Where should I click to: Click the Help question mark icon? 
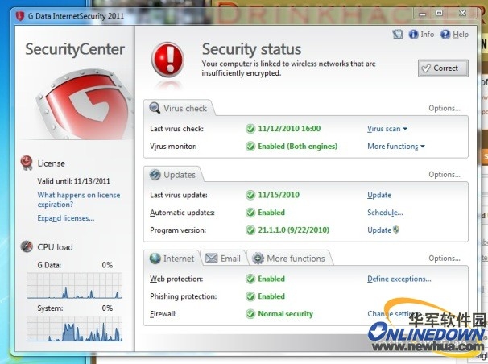click(x=445, y=34)
